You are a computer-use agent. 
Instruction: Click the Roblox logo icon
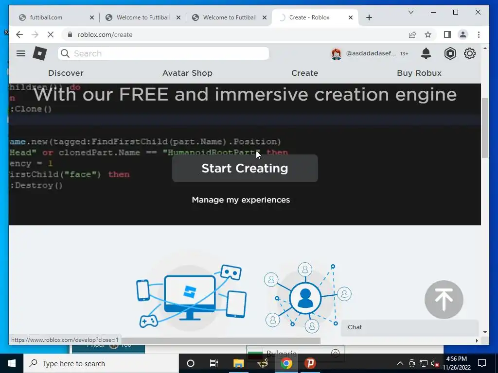click(x=40, y=53)
